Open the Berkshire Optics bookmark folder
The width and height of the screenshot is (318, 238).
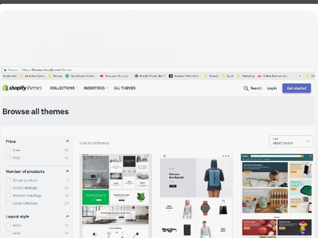32,76
